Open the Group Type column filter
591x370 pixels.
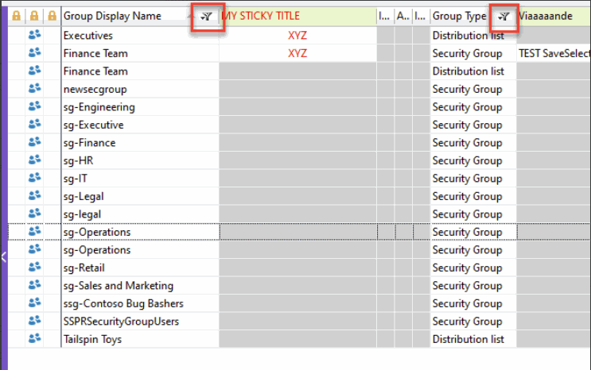click(504, 16)
